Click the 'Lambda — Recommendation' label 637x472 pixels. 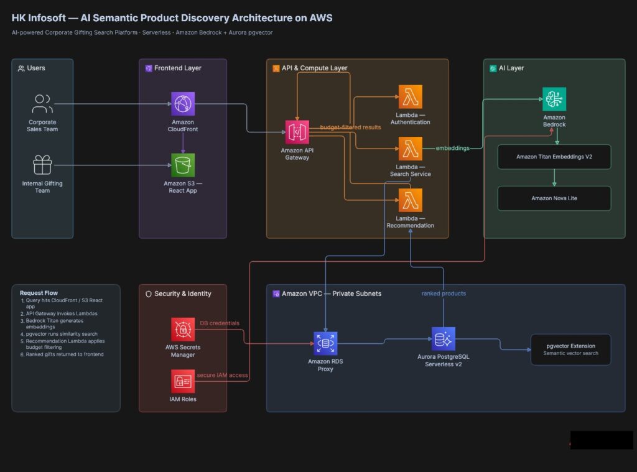pyautogui.click(x=411, y=222)
